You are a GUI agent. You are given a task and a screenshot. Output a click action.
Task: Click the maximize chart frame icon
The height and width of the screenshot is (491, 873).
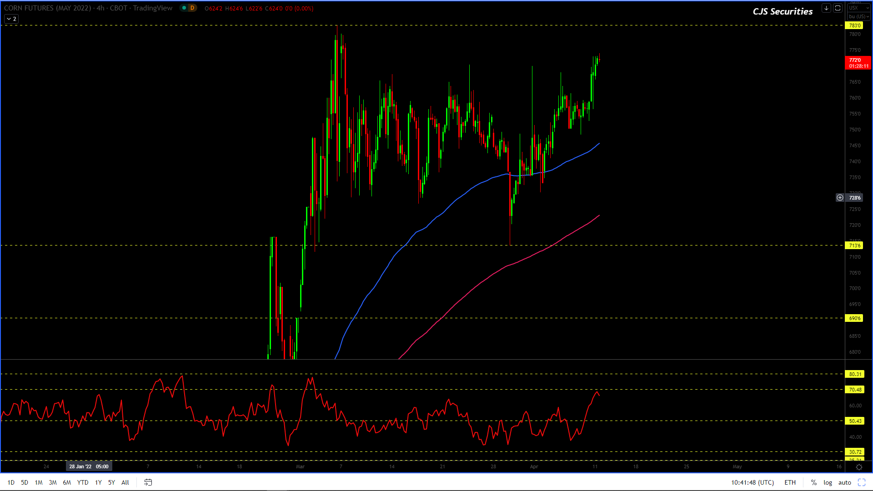coord(838,8)
